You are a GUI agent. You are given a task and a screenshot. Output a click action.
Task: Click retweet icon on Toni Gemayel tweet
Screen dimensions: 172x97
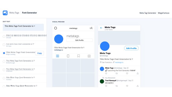click(117, 86)
